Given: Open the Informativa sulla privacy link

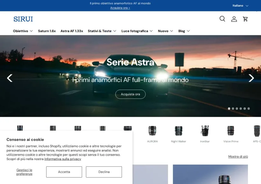Looking at the screenshot, I should 63,159.
